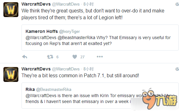This screenshot has height=112, width=179.
Task: Click the @BeastmasterRika mention in Kameron's tweet
Action: pos(76,38)
